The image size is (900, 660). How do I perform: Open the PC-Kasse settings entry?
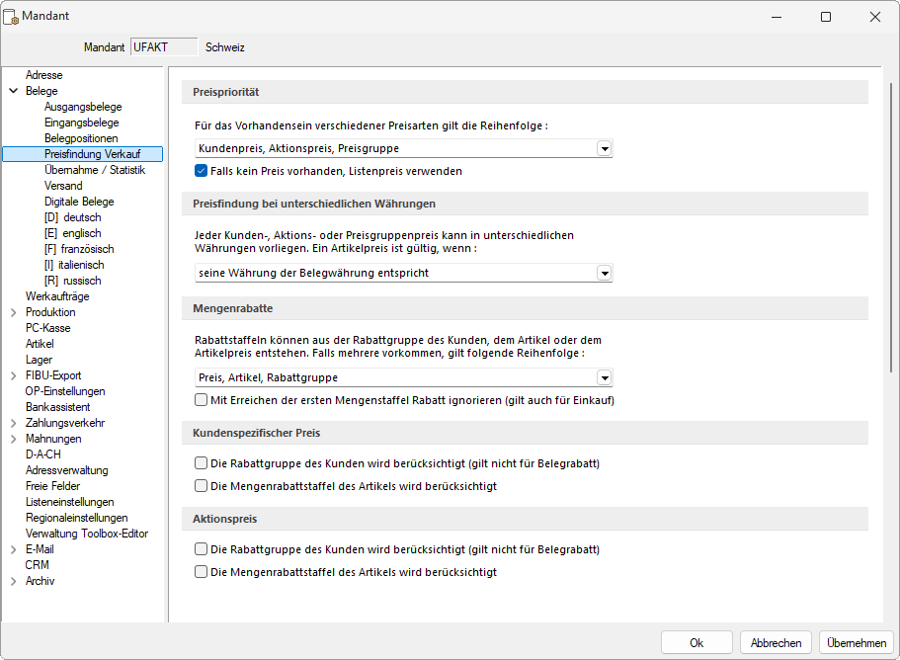(47, 328)
